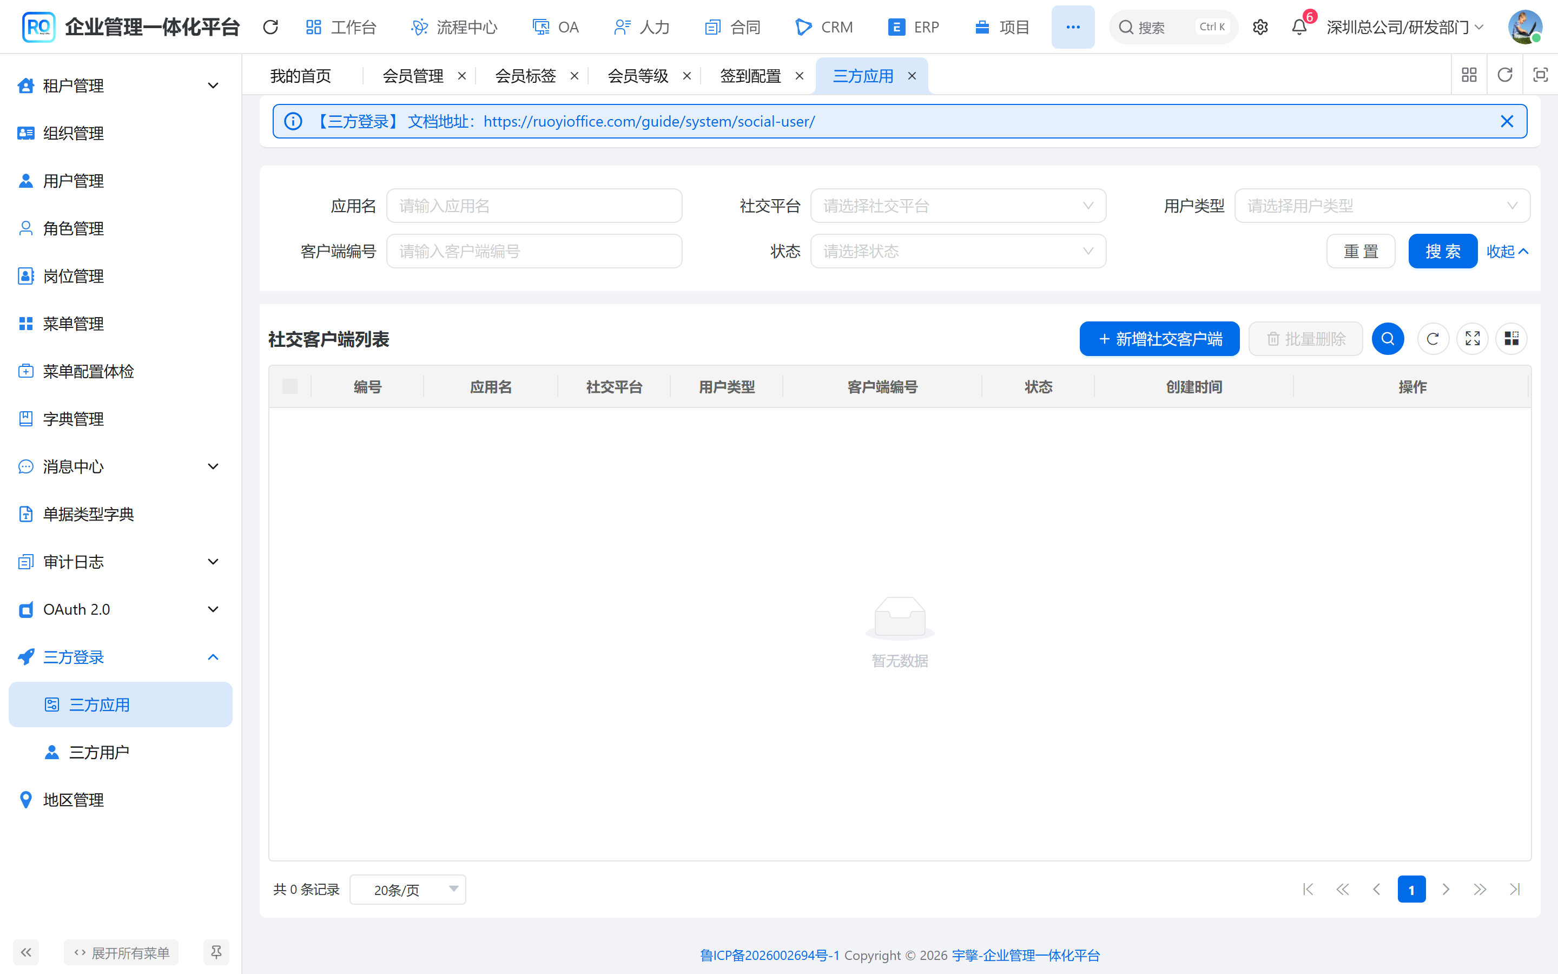Open the 状态 dropdown

958,251
